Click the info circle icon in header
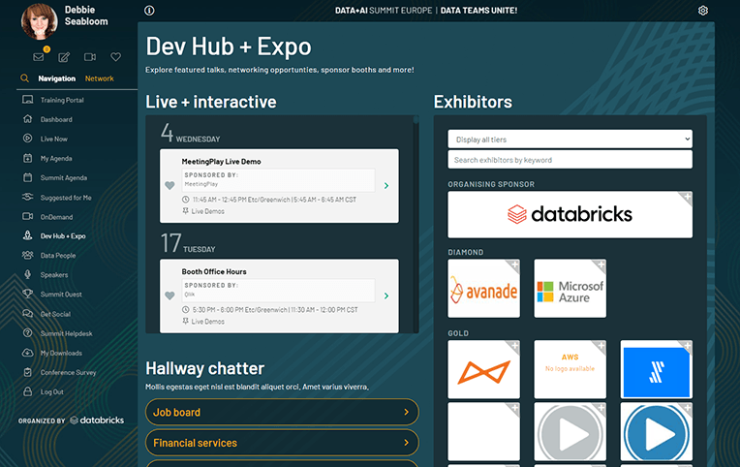740x467 pixels. click(149, 11)
